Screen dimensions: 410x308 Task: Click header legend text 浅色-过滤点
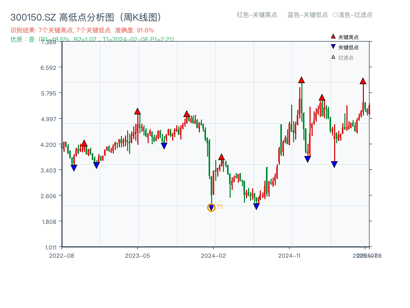point(353,15)
